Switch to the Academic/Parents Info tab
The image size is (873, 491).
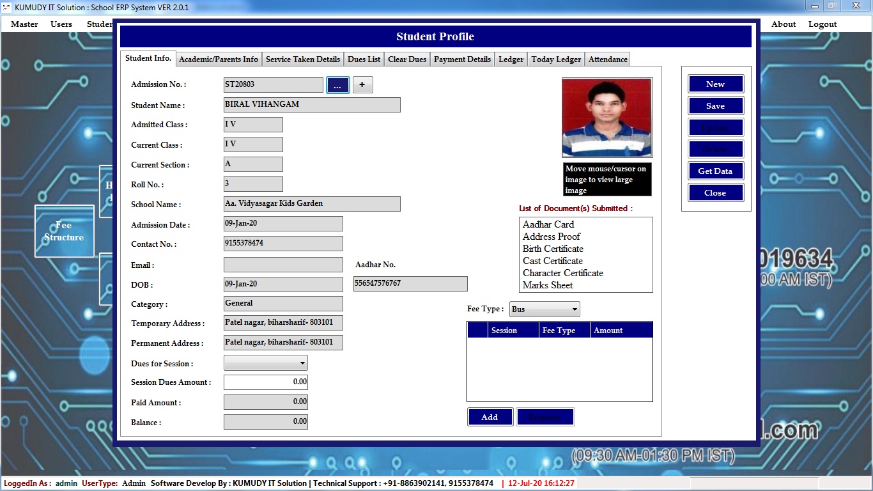point(219,59)
